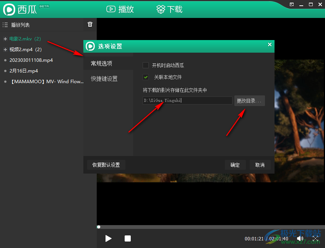Select MAMAMOO MV Wind Flower playlist item
Image resolution: width=325 pixels, height=248 pixels.
pos(47,82)
